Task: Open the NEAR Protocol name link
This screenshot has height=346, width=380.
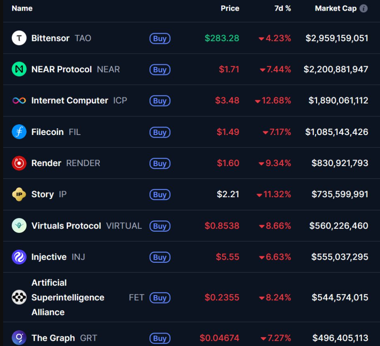Action: coord(61,69)
